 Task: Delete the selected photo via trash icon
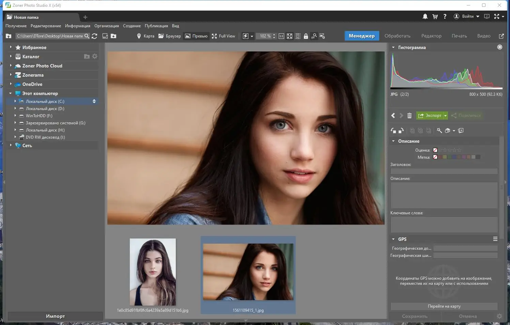[409, 115]
